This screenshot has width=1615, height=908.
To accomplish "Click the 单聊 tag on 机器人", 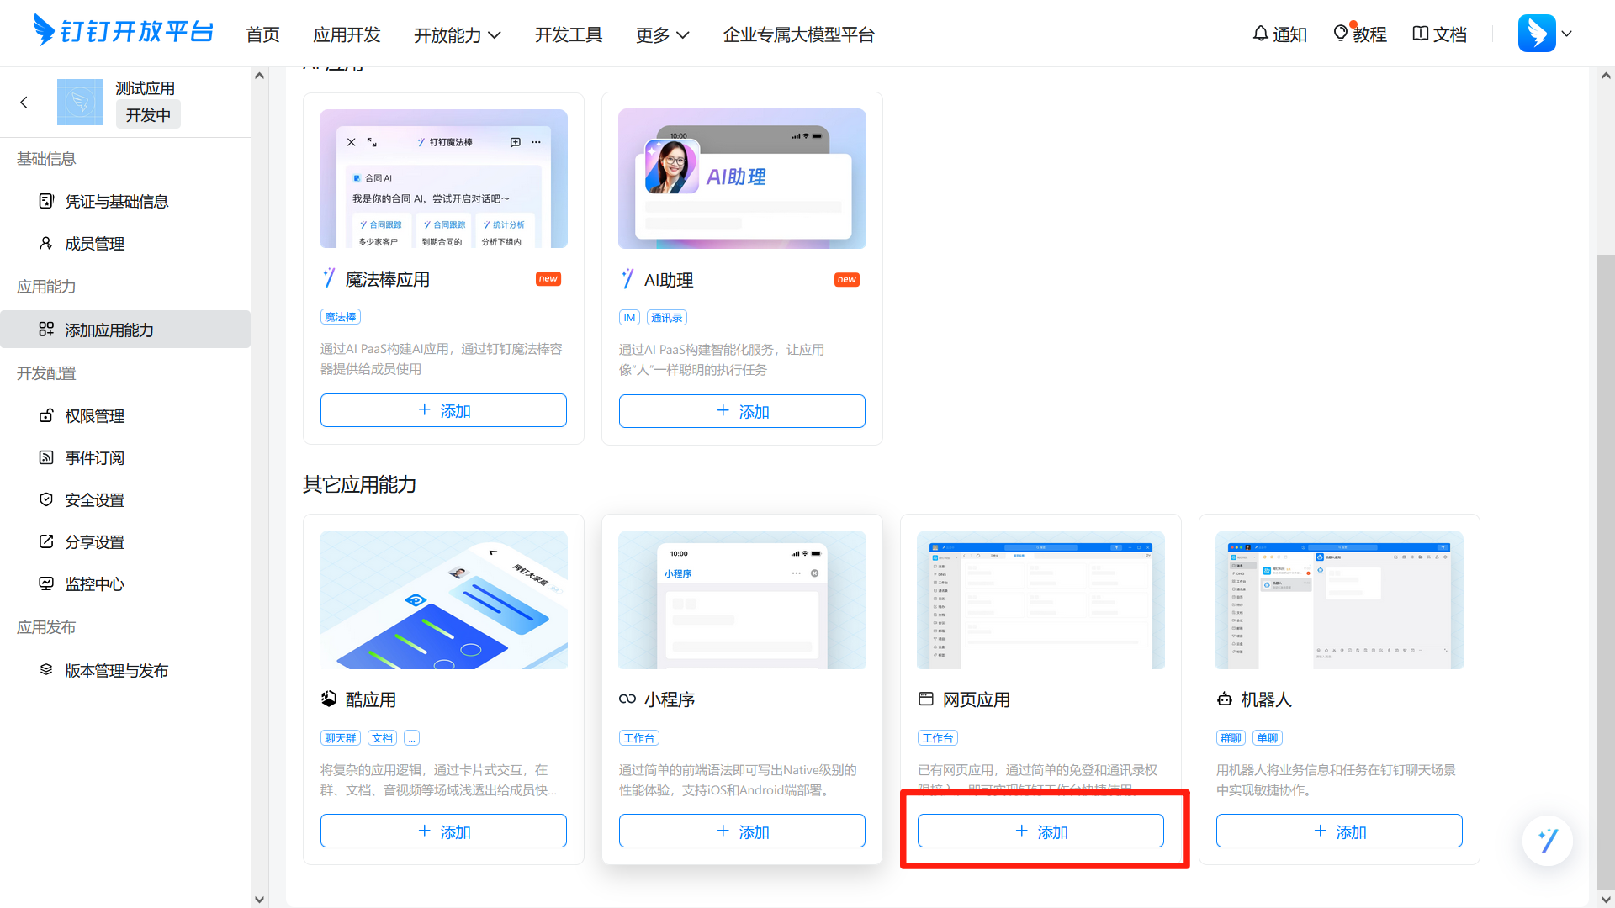I will click(x=1268, y=738).
